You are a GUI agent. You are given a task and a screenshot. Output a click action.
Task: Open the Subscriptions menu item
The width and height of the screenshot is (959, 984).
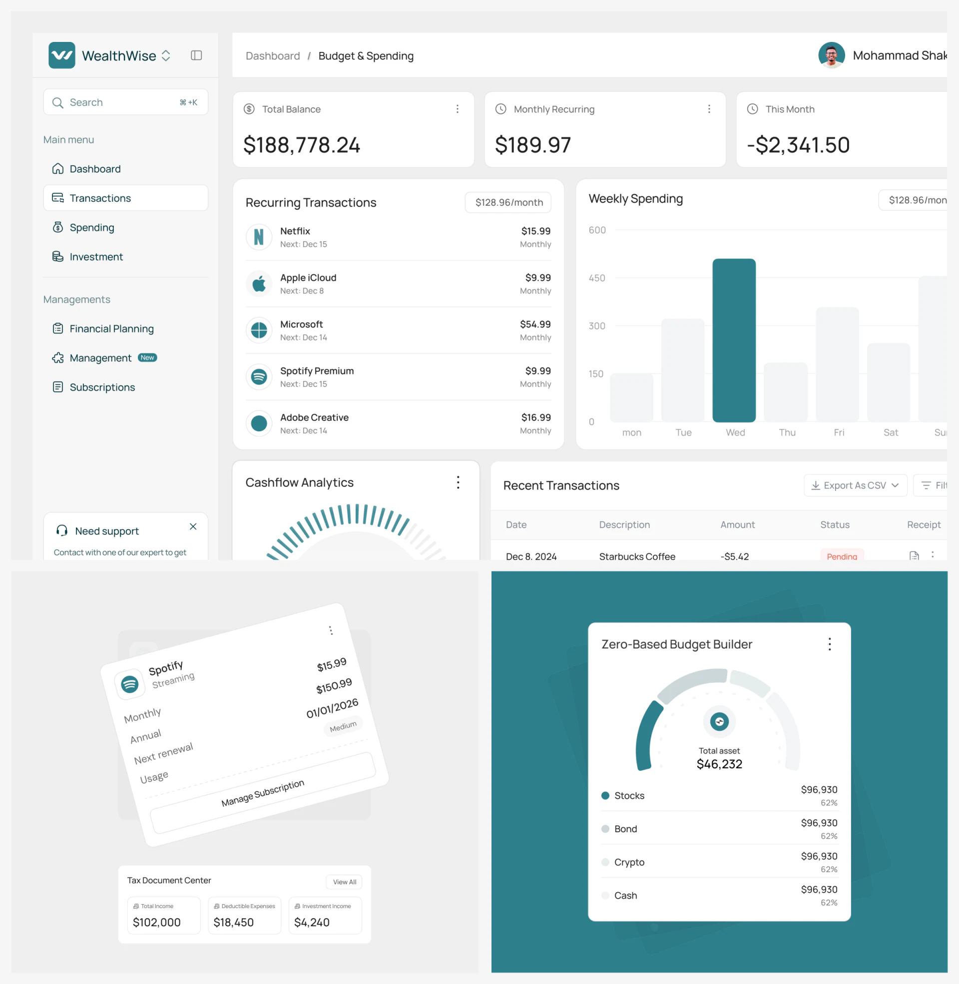pyautogui.click(x=125, y=387)
